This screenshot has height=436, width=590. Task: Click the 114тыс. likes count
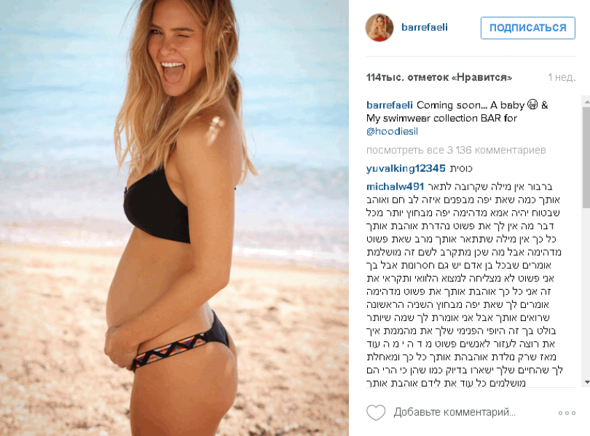439,77
